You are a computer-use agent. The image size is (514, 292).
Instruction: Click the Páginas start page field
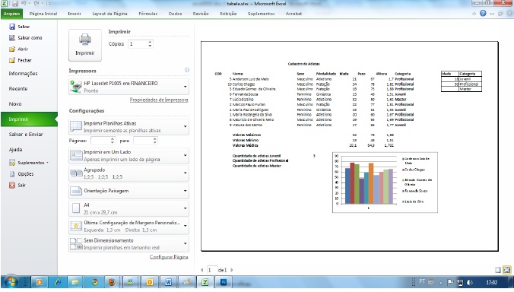[100, 141]
